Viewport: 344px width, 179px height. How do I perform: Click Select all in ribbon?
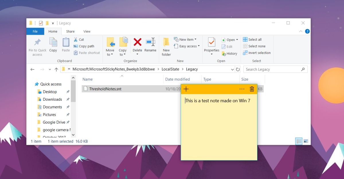click(252, 40)
